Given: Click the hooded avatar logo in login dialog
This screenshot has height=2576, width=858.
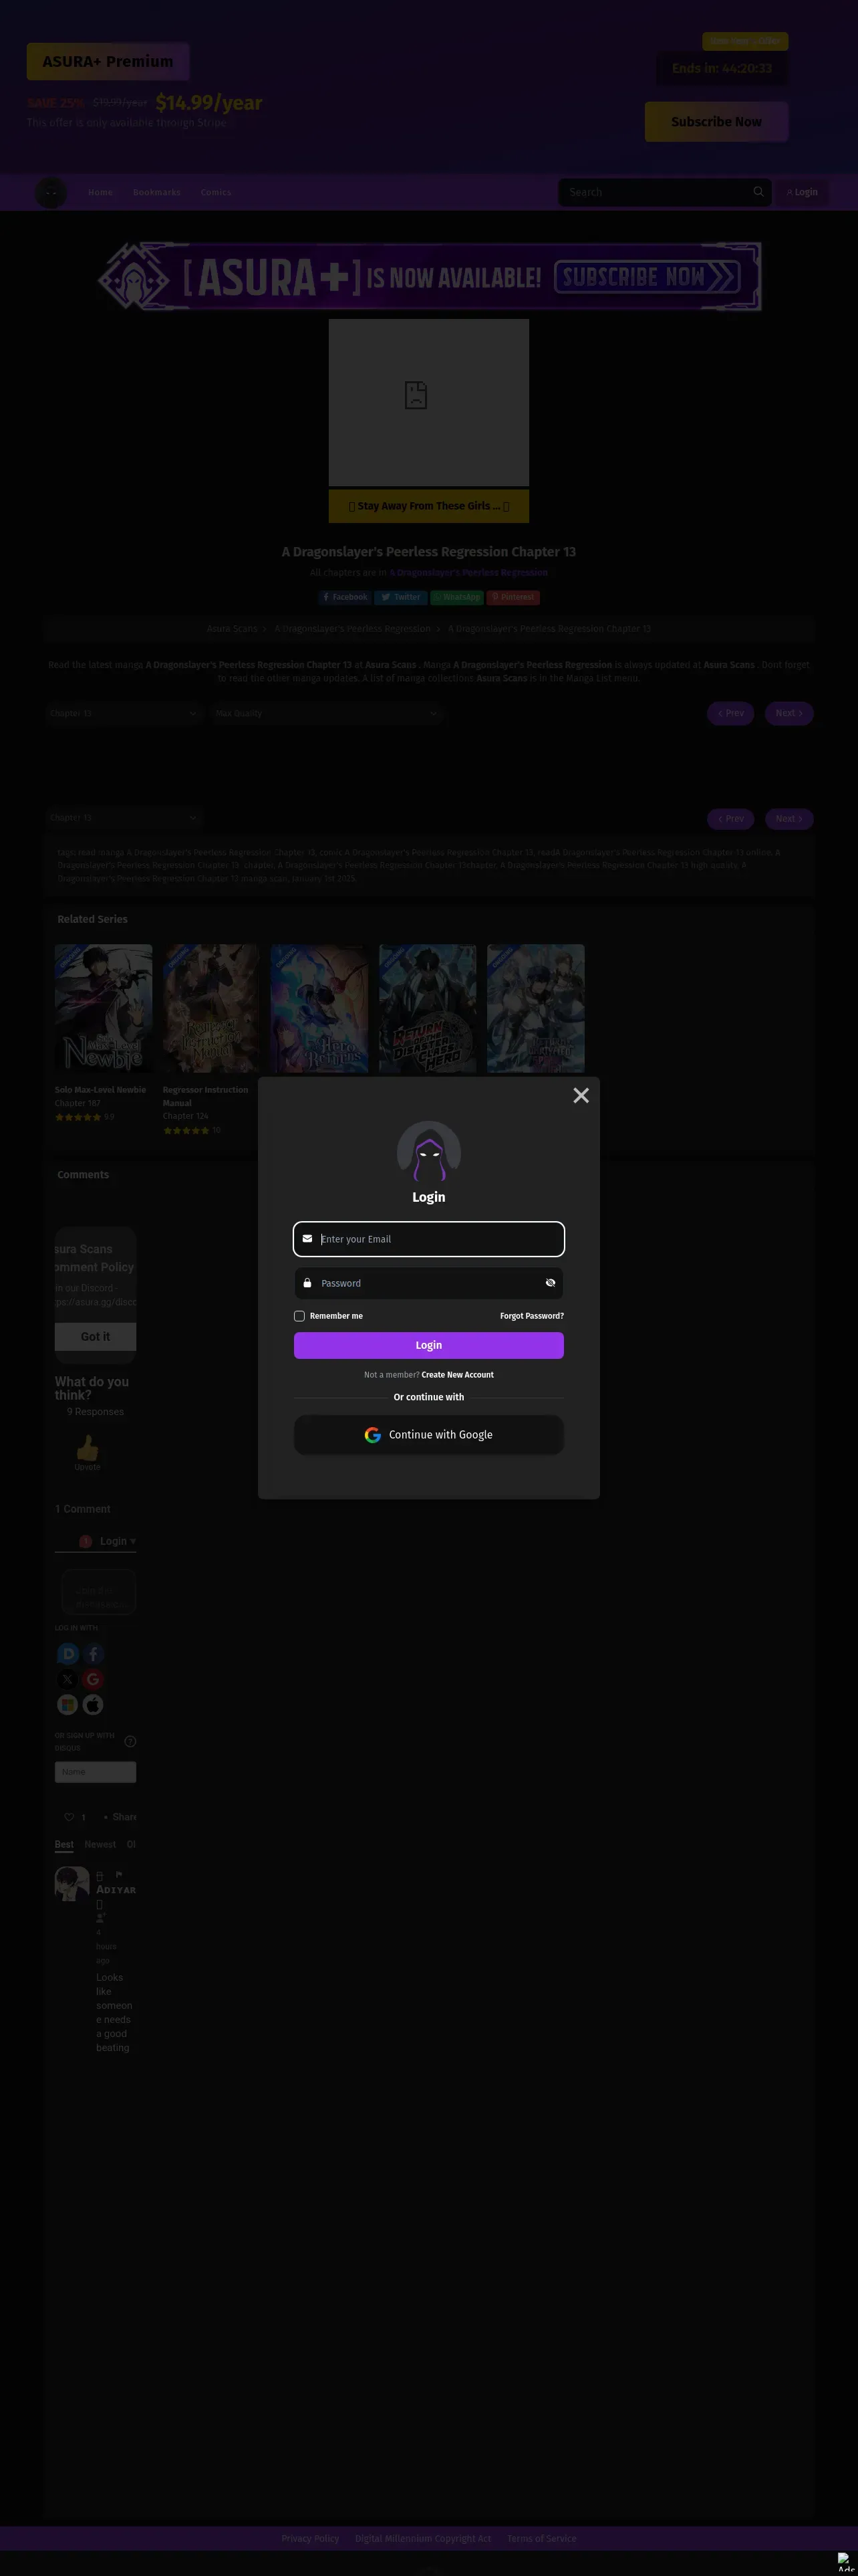Looking at the screenshot, I should point(428,1153).
